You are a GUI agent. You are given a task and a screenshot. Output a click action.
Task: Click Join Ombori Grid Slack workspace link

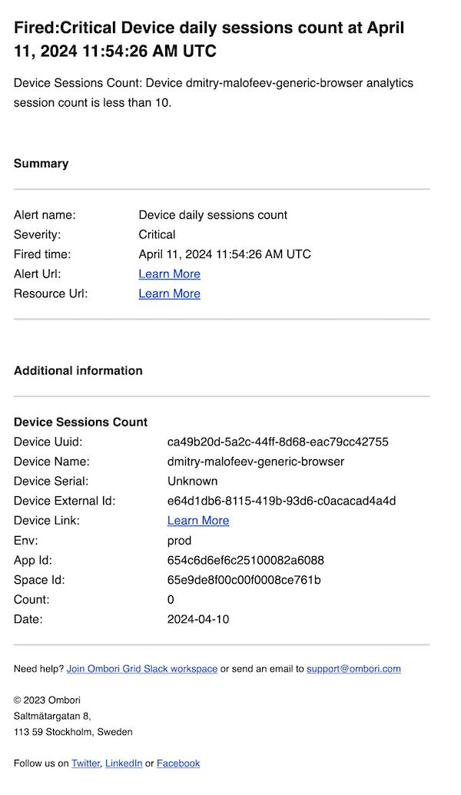tap(142, 669)
